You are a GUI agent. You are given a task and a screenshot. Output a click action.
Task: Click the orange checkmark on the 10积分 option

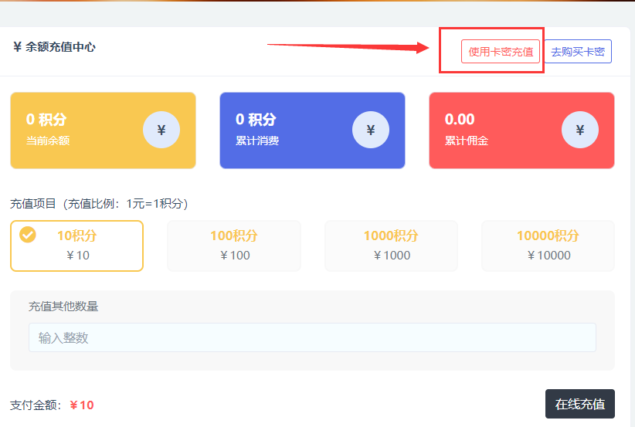pos(27,234)
